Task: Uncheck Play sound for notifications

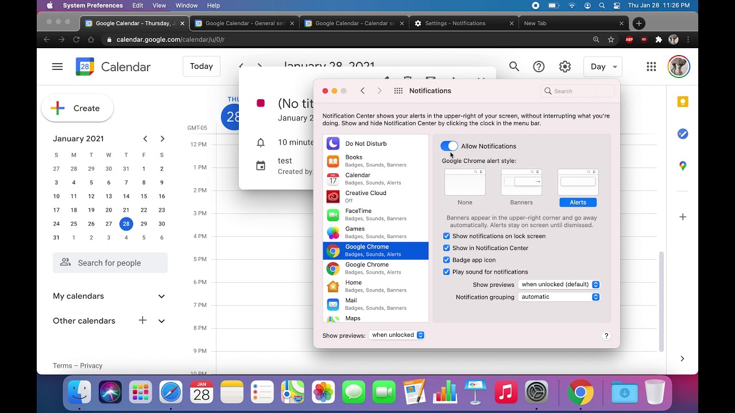Action: tap(446, 272)
